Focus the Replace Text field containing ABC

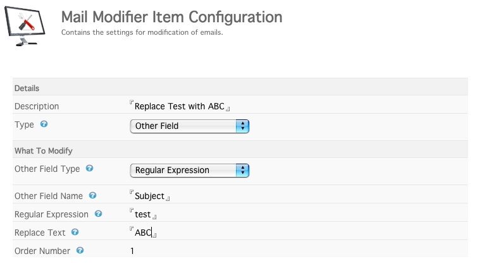click(x=143, y=233)
